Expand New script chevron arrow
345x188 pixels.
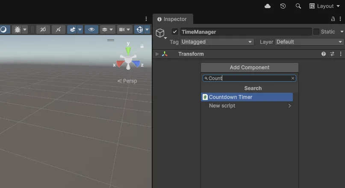[289, 106]
